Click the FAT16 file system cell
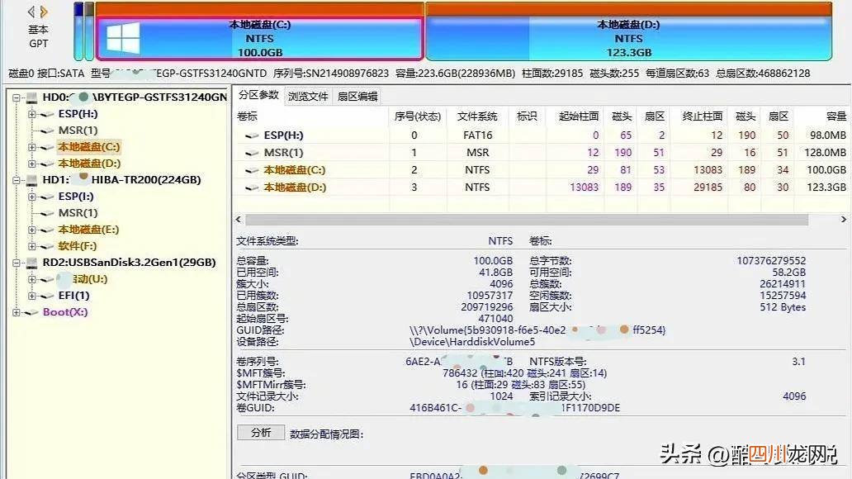 pos(477,135)
